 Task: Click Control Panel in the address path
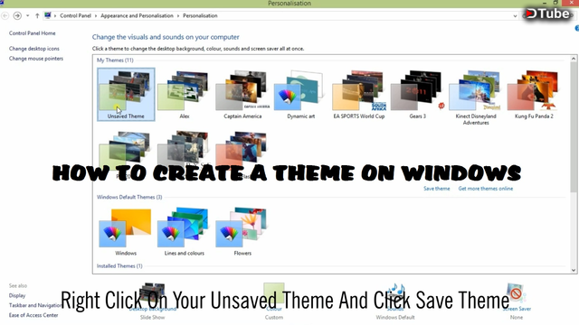(x=75, y=16)
